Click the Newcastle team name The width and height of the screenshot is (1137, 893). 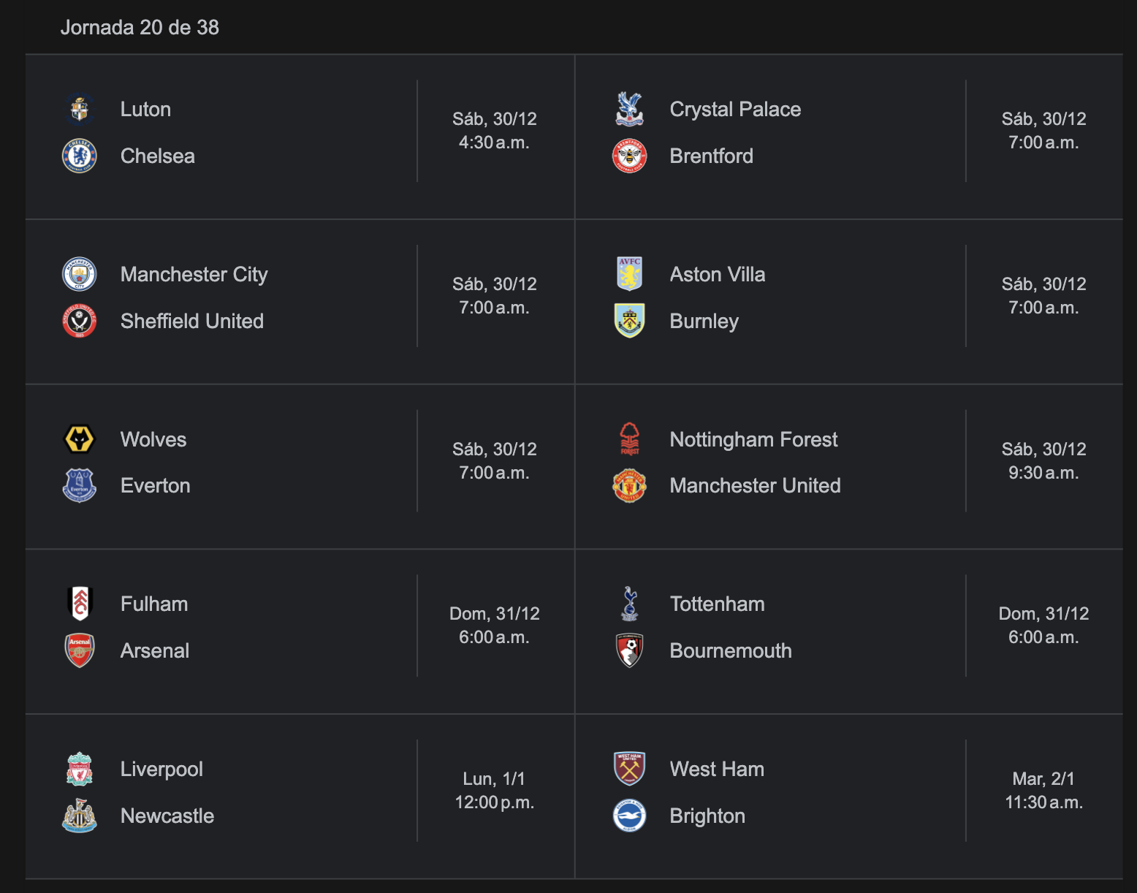point(167,816)
